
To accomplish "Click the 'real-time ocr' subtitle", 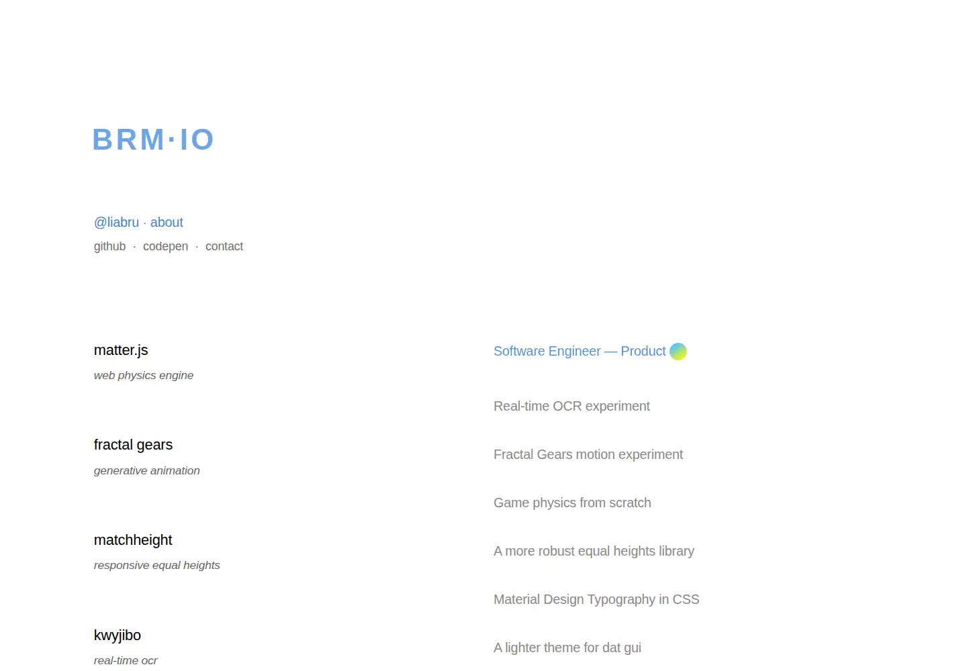I will point(126,660).
